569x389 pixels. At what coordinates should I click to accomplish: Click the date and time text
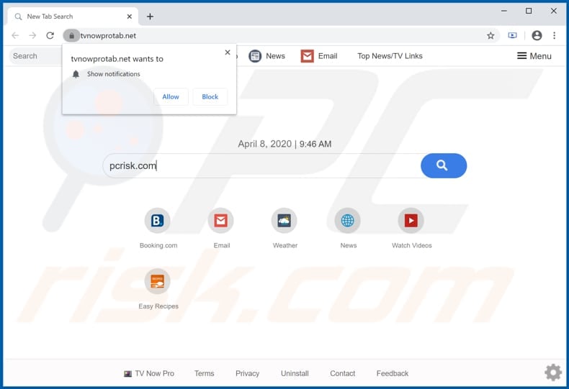click(x=284, y=144)
